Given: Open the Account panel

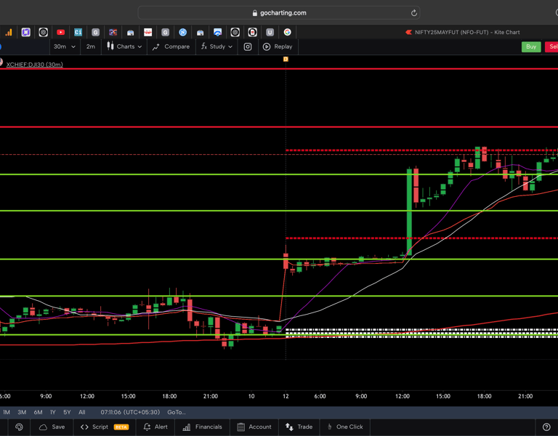Looking at the screenshot, I should tap(254, 427).
